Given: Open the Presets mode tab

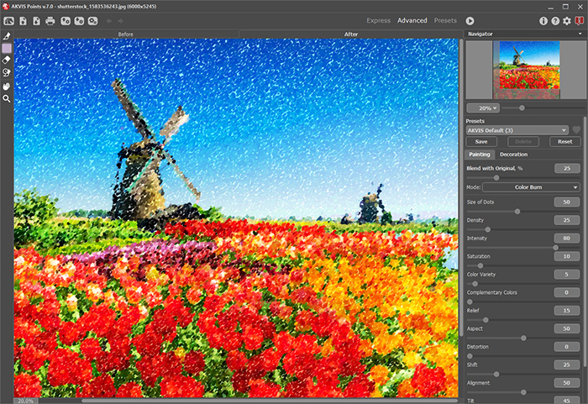Looking at the screenshot, I should pyautogui.click(x=445, y=20).
